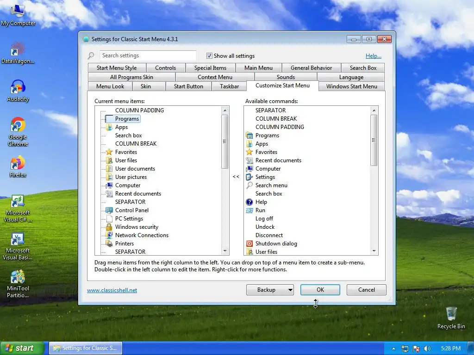Click the blue Help question mark icon
Viewport: 474px width, 355px height.
(x=249, y=202)
